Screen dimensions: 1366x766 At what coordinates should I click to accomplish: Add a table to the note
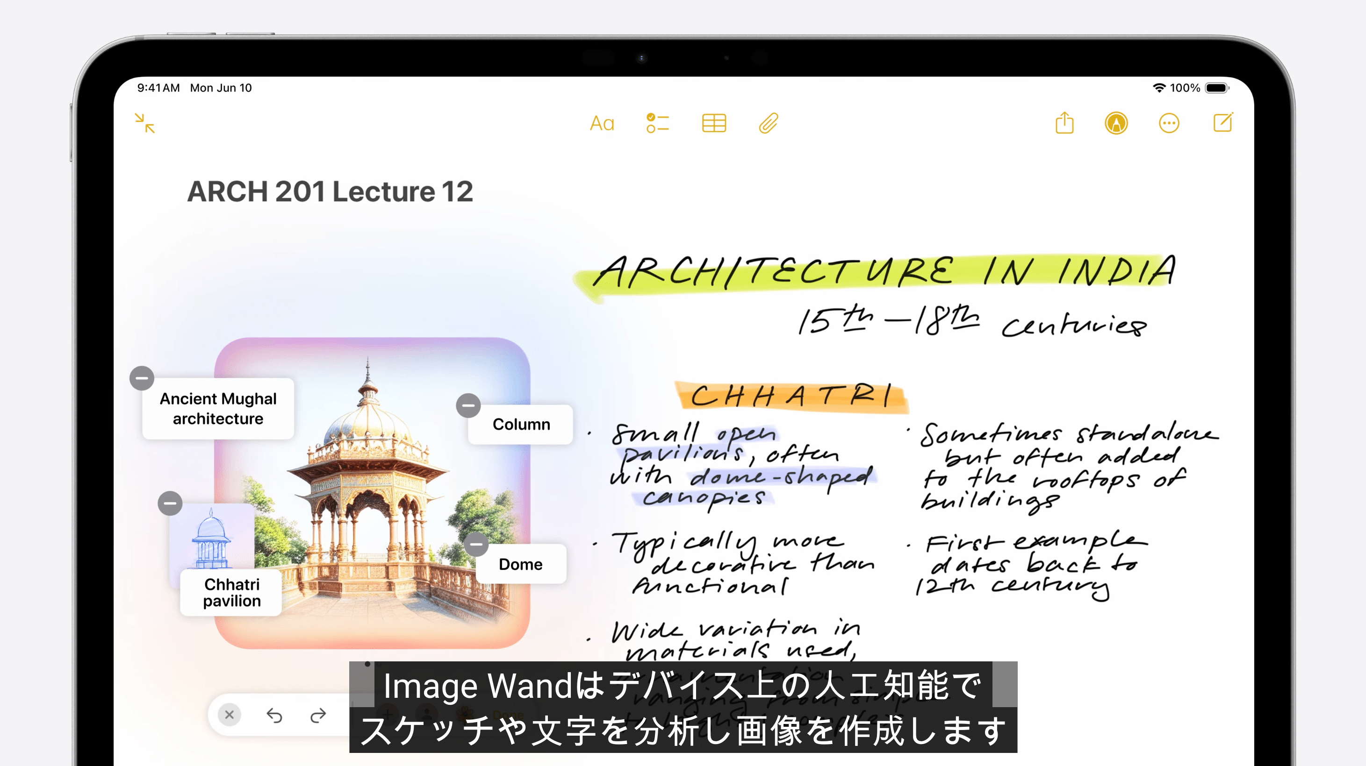714,123
